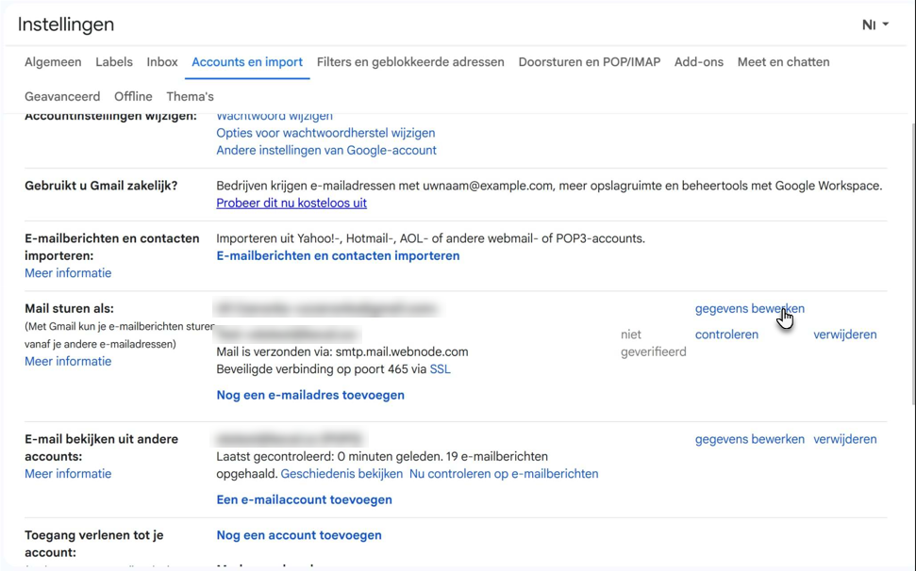The width and height of the screenshot is (916, 571).
Task: Click Nu controleren op e-mailberichten
Action: pyautogui.click(x=504, y=474)
